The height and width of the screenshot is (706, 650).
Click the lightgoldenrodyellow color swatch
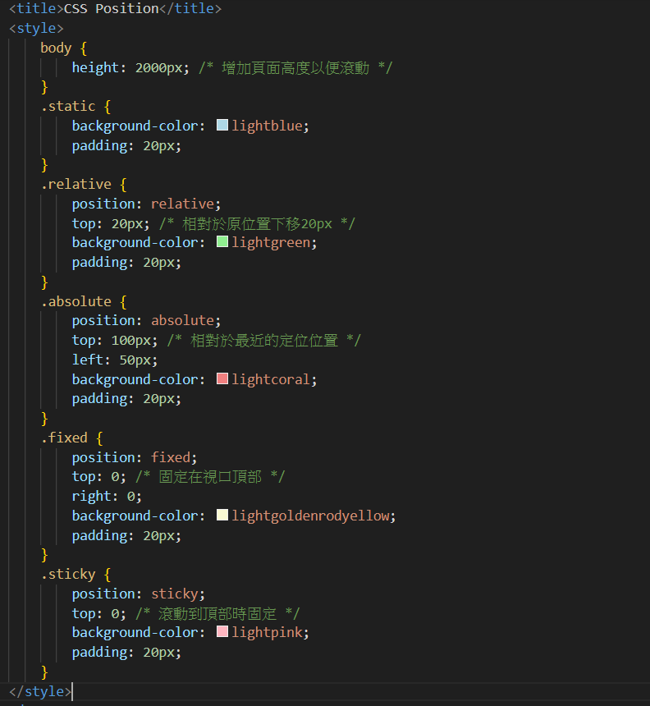[222, 515]
